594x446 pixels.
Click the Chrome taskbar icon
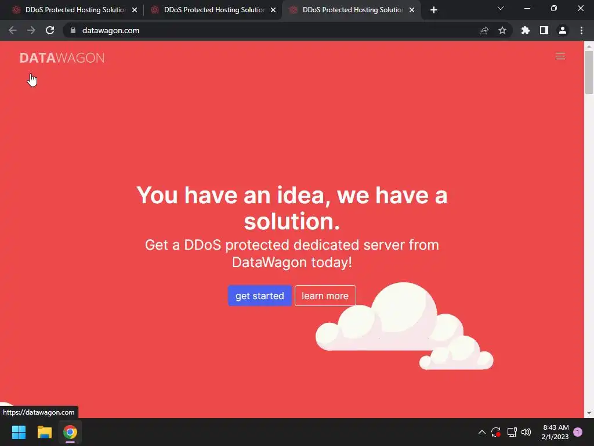tap(70, 432)
